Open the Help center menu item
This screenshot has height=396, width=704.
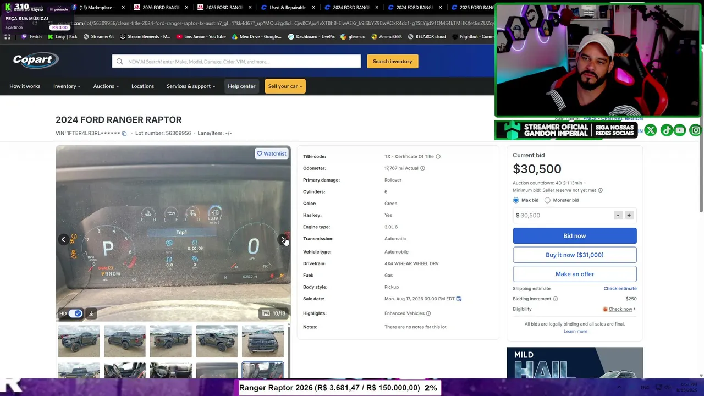tap(241, 86)
